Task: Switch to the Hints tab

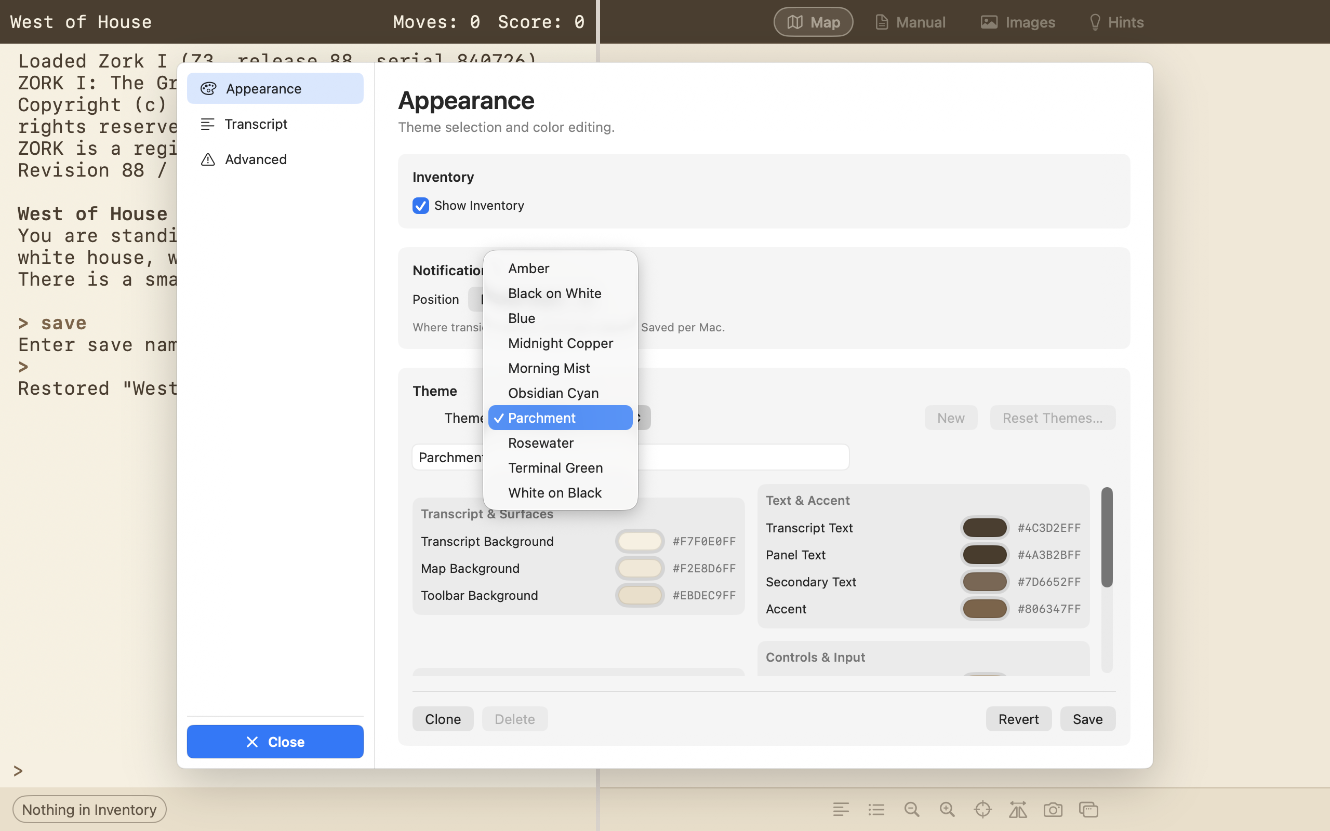Action: [1117, 22]
